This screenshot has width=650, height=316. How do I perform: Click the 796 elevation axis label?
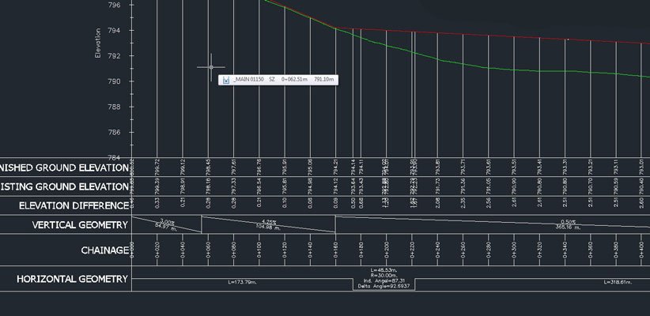point(112,5)
